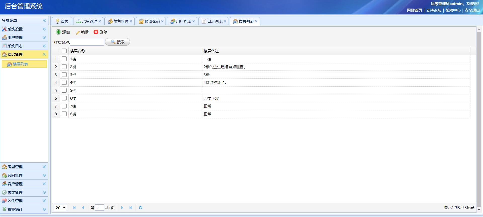The image size is (483, 217).
Task: Click the vertical scrollbar down arrow
Action: coord(479,209)
